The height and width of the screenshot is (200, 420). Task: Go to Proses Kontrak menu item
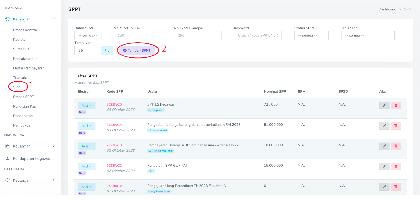point(25,30)
